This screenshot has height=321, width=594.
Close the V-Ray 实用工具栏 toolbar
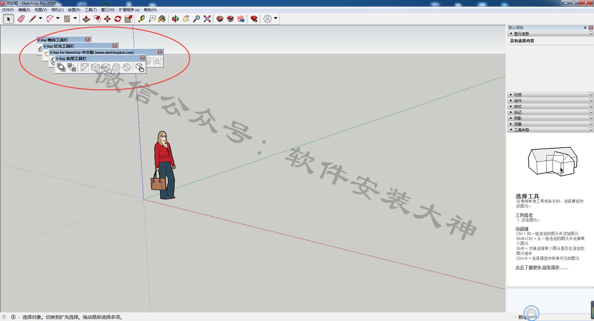(143, 58)
